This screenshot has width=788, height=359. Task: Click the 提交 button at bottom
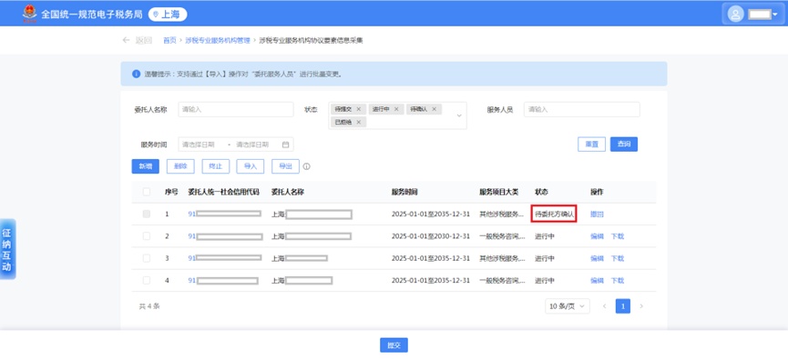394,345
